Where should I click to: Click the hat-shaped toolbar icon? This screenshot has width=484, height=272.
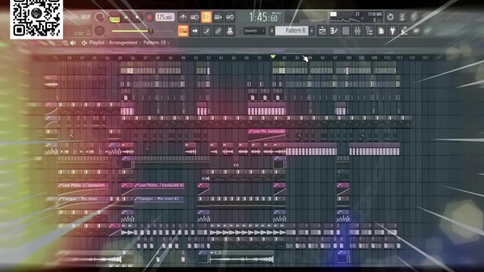tap(230, 30)
